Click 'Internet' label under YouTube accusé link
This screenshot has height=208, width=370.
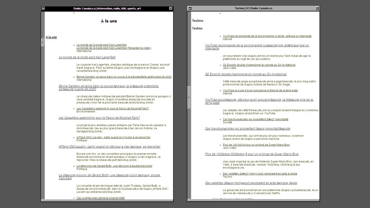pyautogui.click(x=227, y=93)
